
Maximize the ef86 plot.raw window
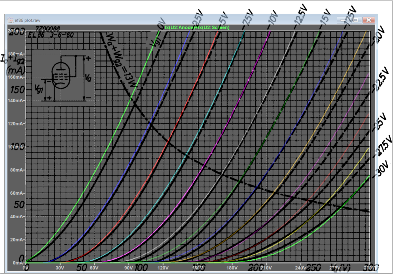(355, 20)
